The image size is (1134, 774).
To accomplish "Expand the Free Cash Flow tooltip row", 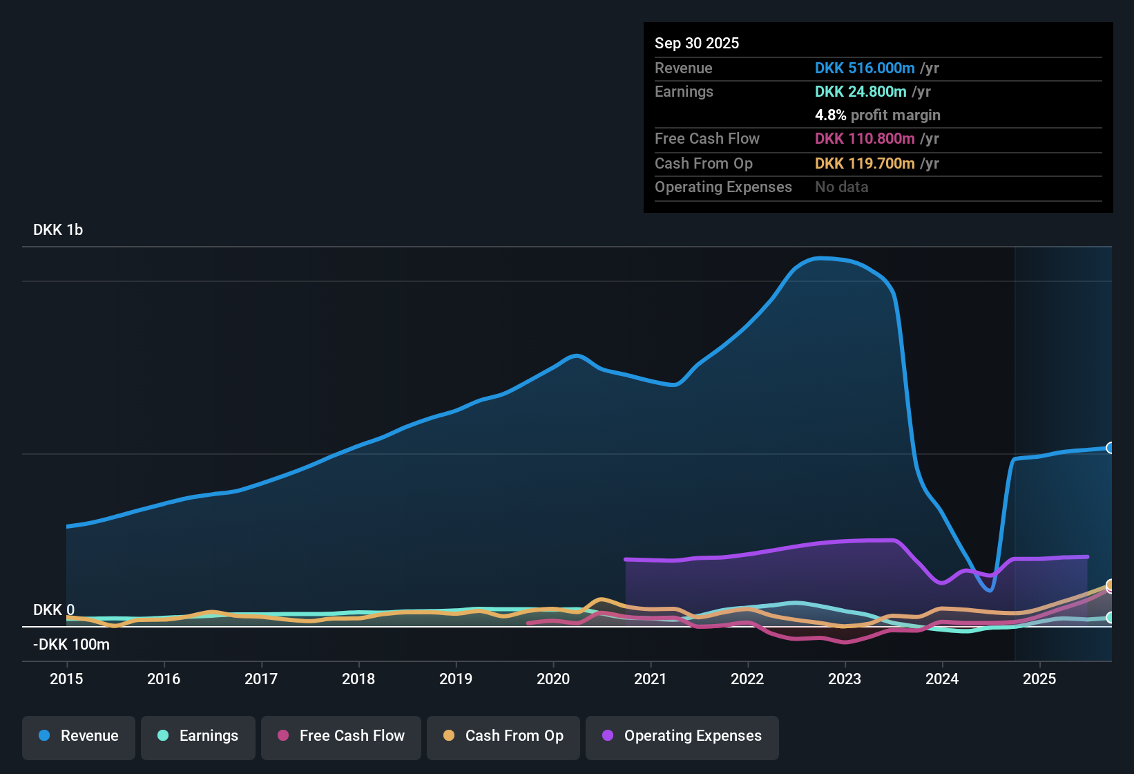I will (877, 139).
